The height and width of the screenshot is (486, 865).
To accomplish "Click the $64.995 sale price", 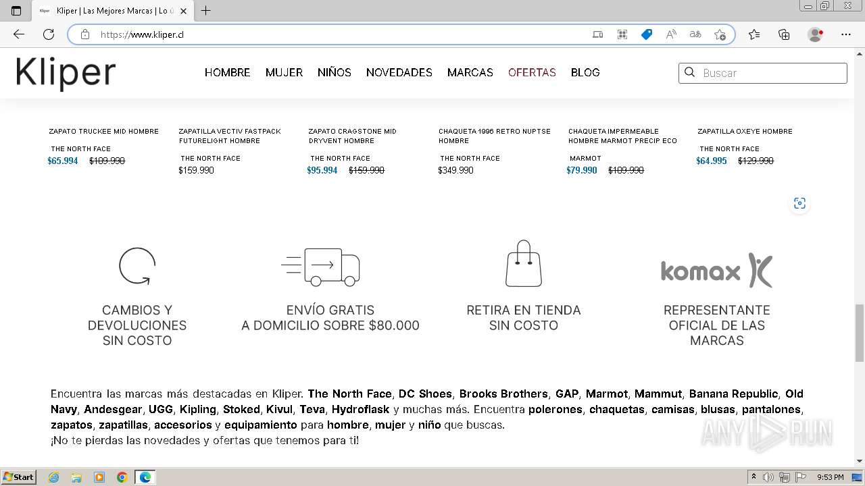I will click(712, 161).
